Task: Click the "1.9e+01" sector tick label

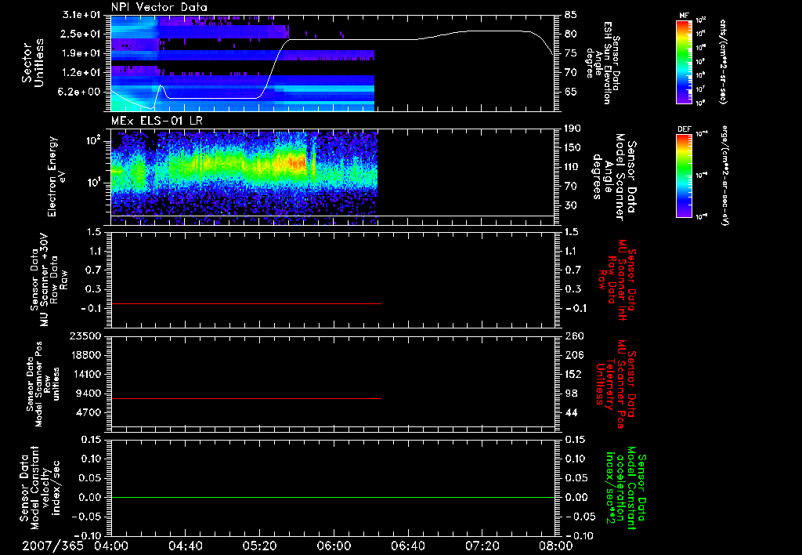Action: pyautogui.click(x=81, y=53)
